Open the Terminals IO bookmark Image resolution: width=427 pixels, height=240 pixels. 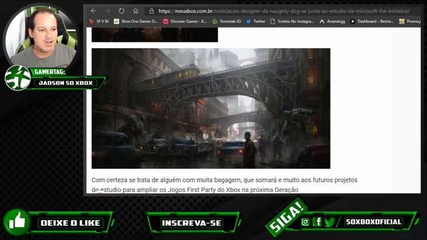coord(227,21)
